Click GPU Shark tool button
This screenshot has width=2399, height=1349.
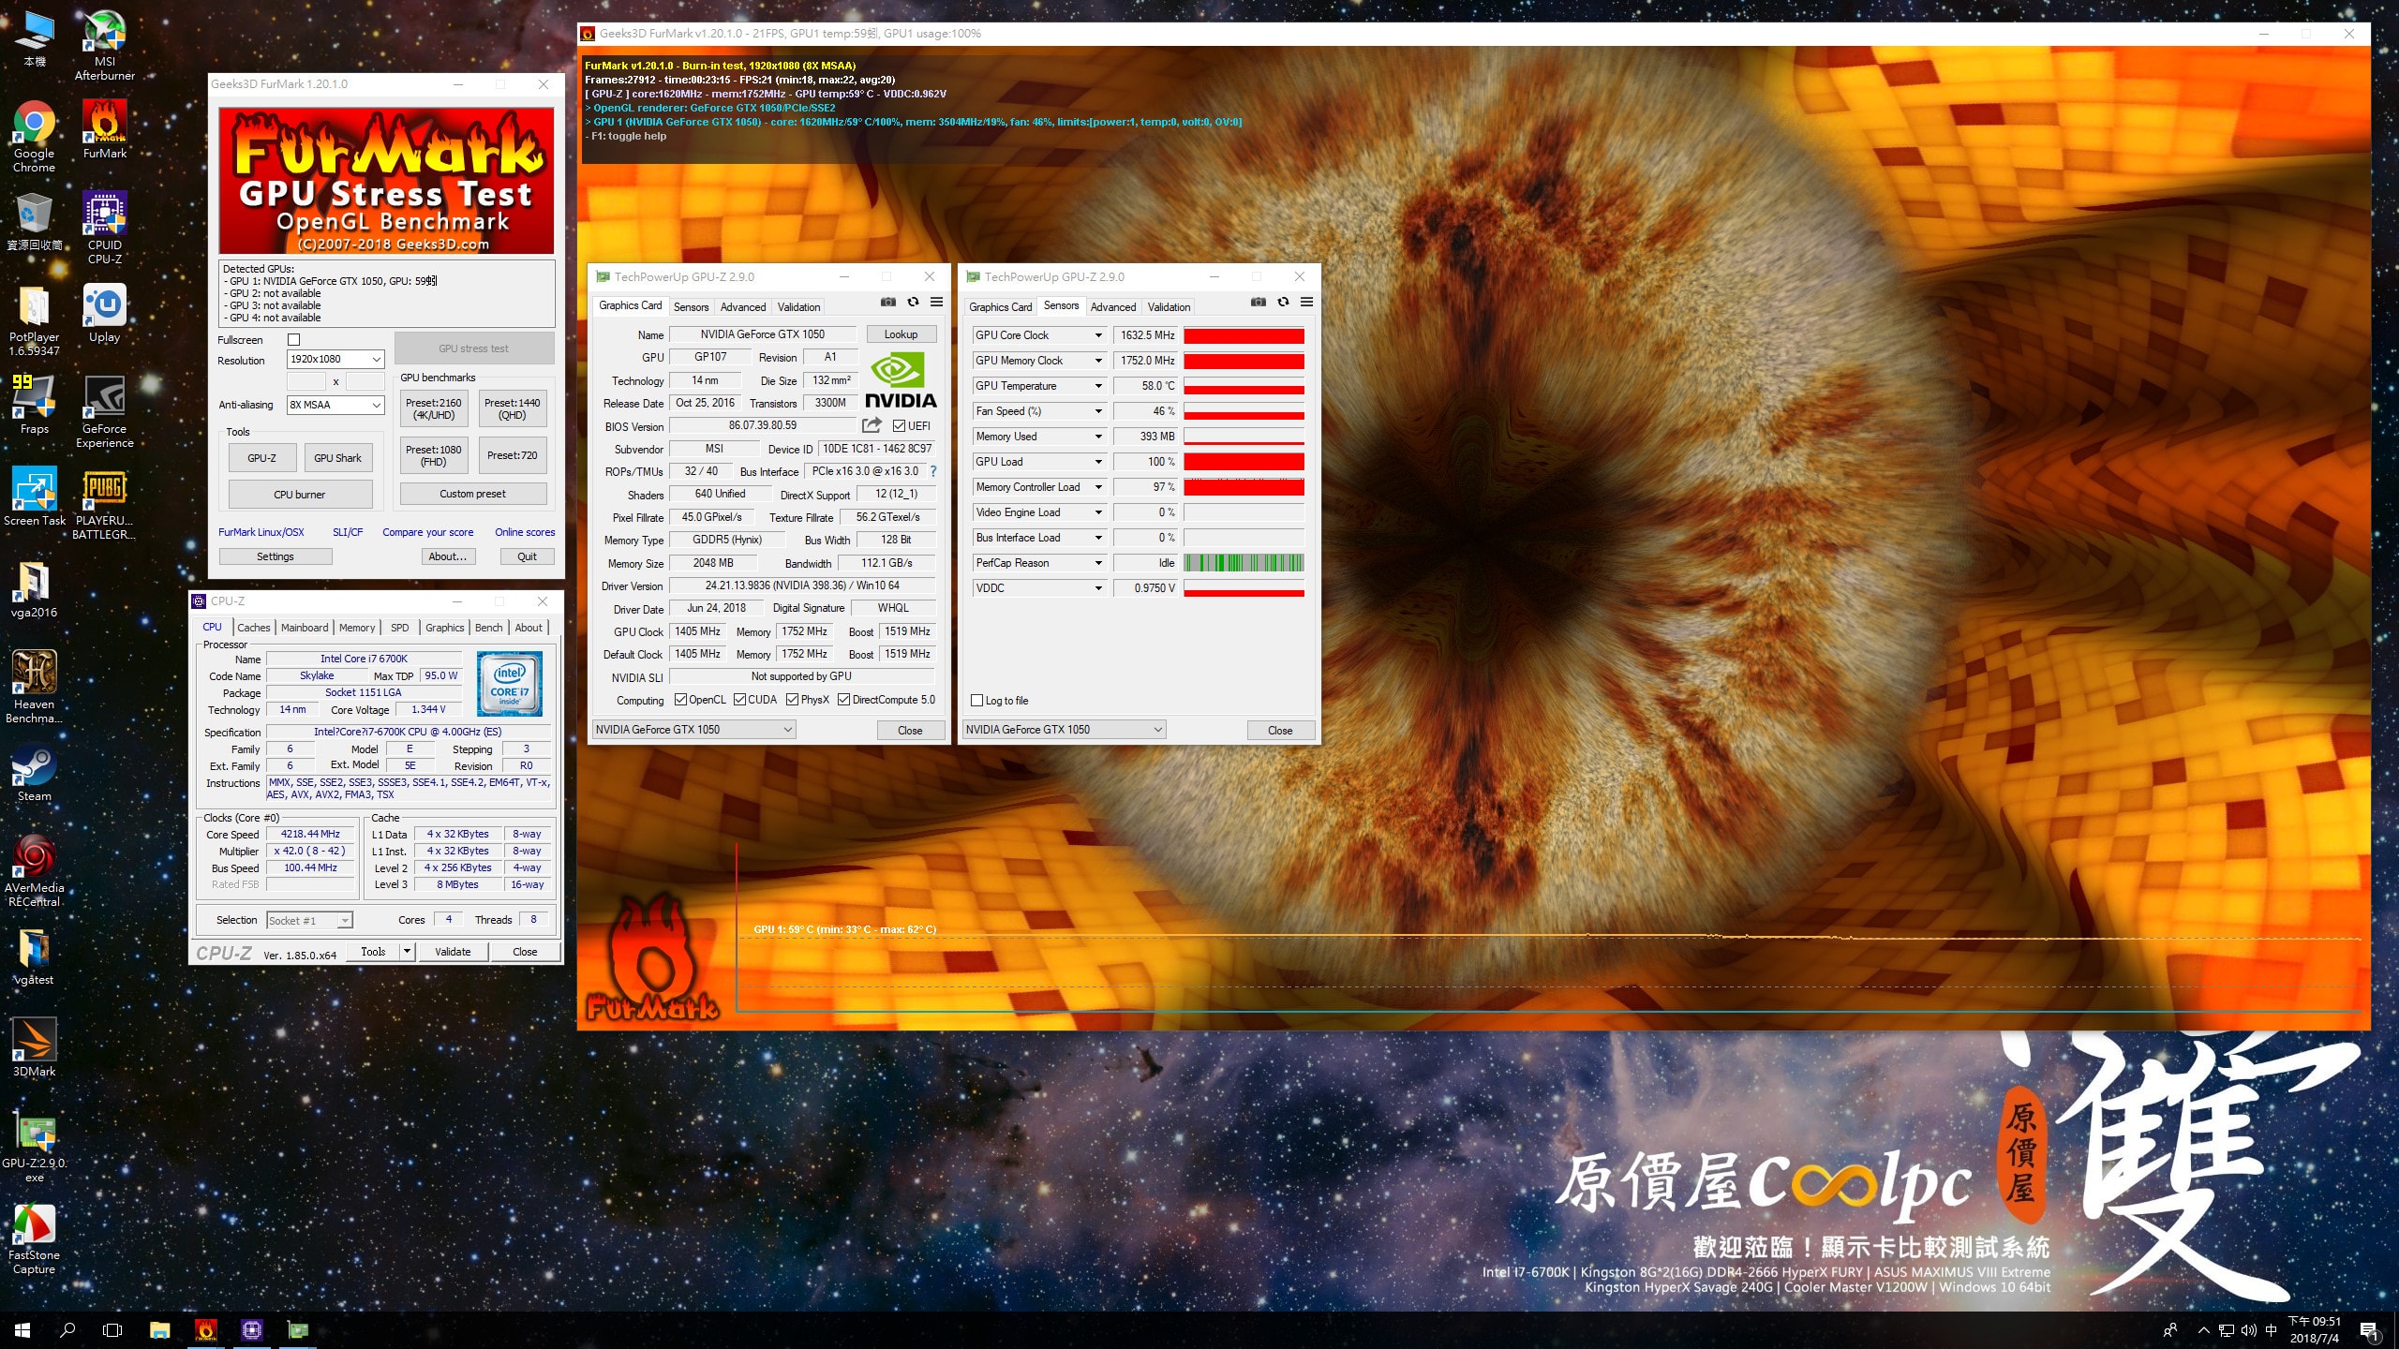pos(337,458)
